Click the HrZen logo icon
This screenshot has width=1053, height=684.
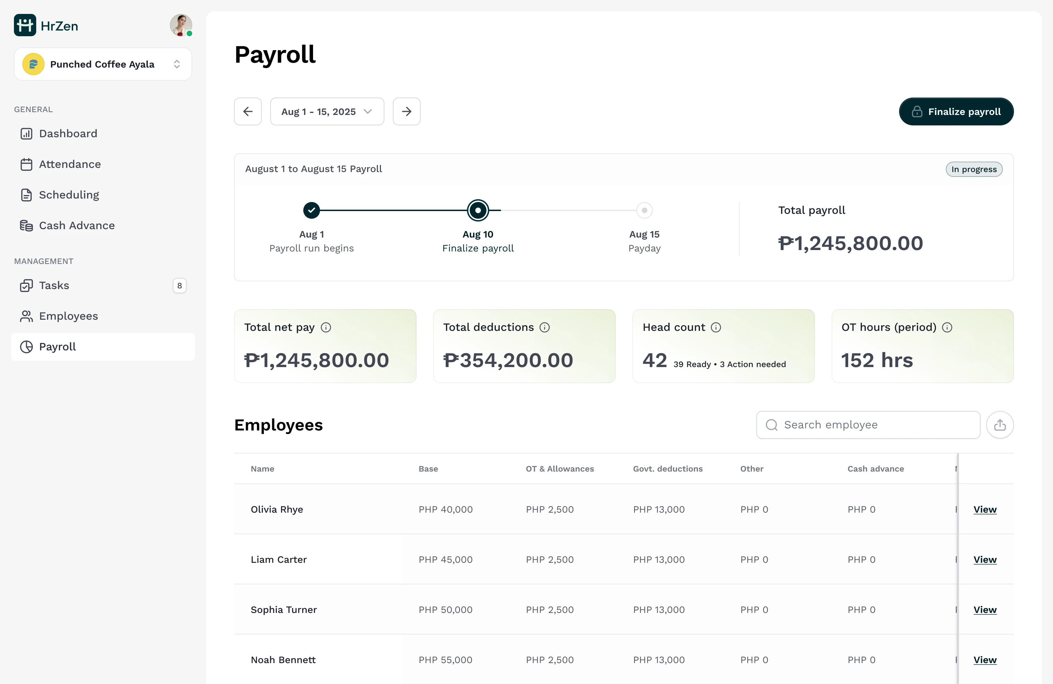(x=25, y=25)
